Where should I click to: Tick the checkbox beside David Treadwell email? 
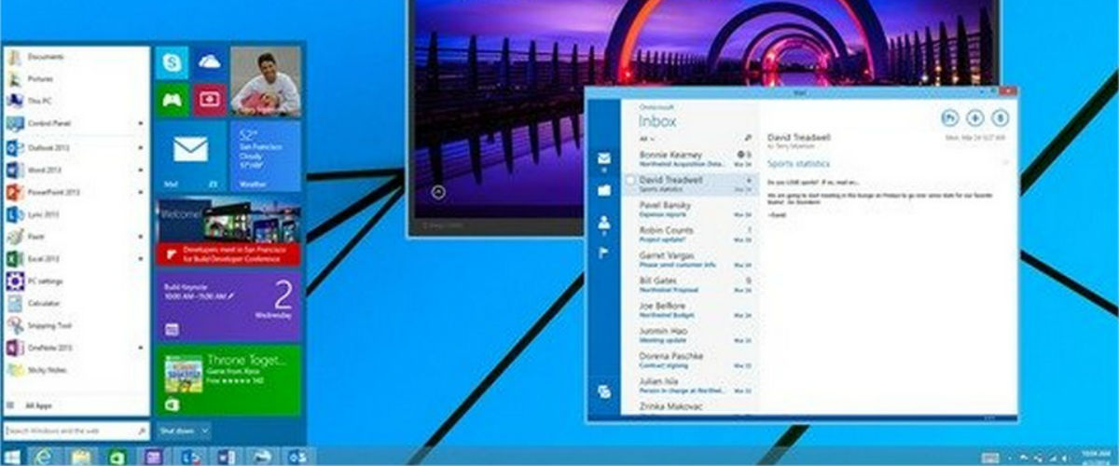click(631, 180)
